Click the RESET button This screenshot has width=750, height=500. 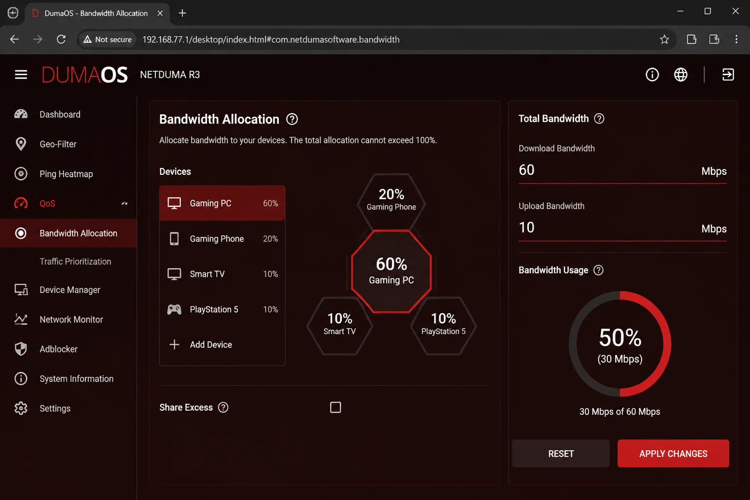[x=561, y=454]
